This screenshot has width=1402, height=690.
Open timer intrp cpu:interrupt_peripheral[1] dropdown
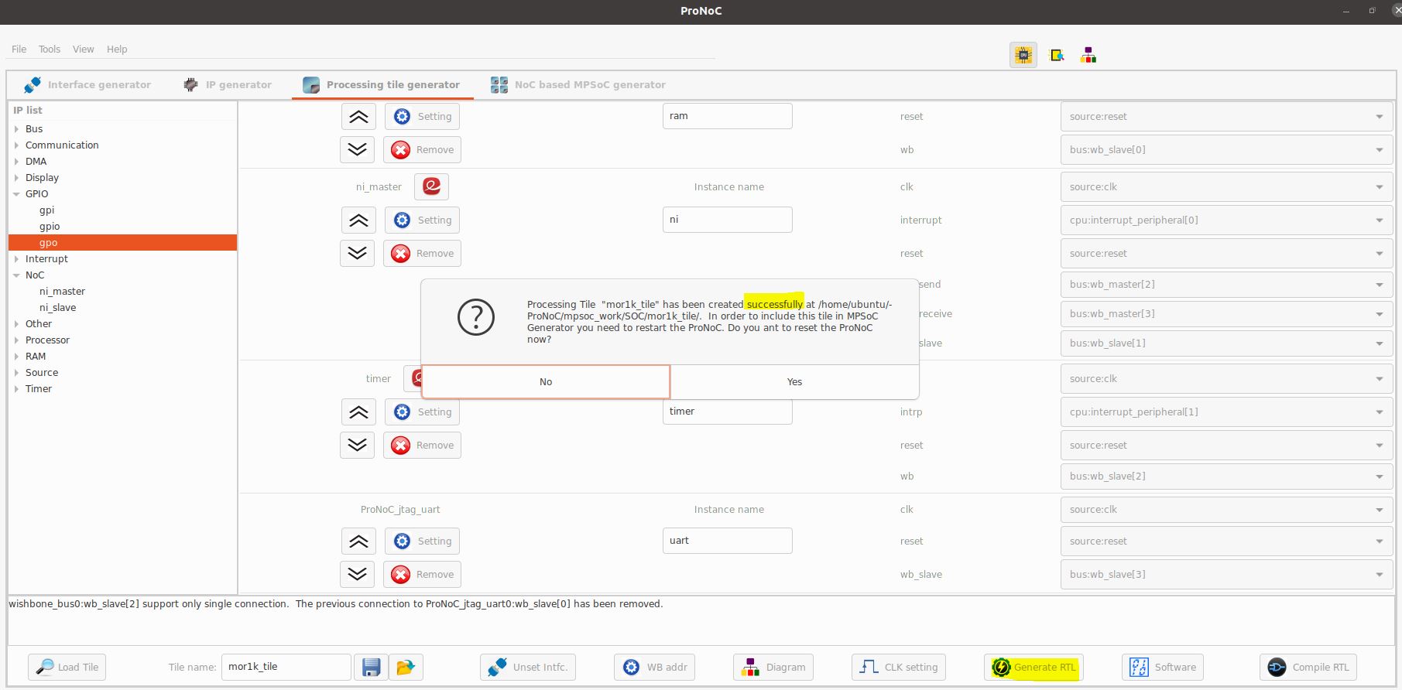click(x=1226, y=412)
